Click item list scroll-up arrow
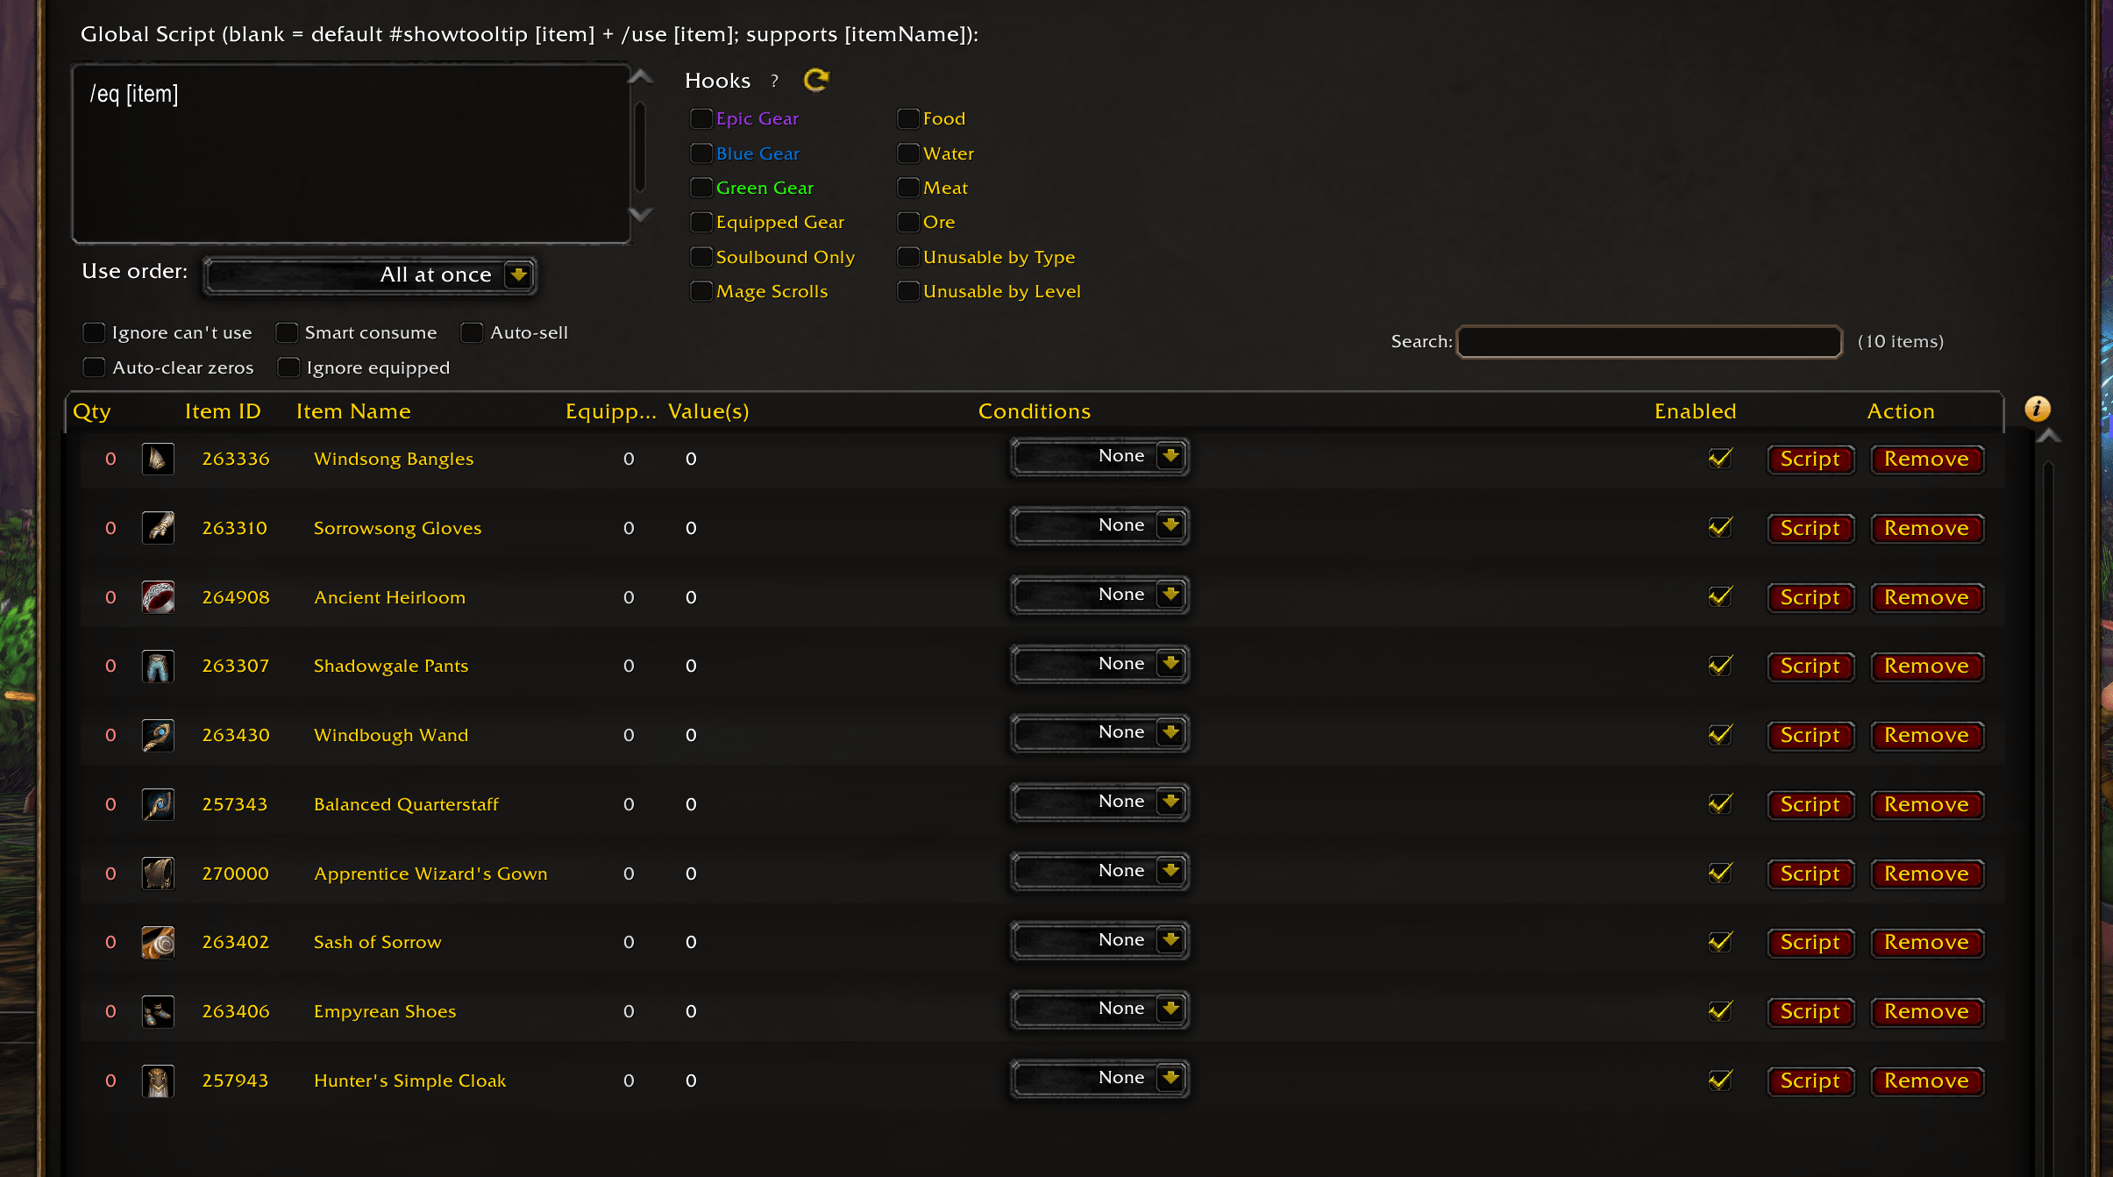The height and width of the screenshot is (1177, 2113). [2049, 436]
